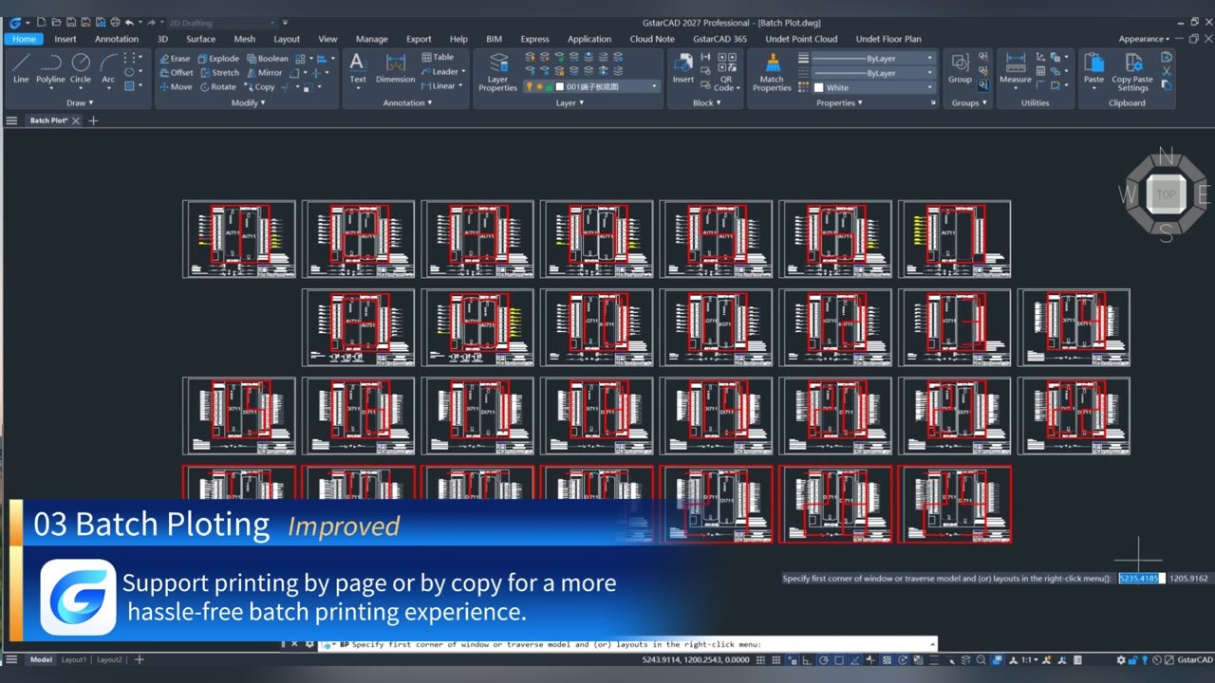Expand the Modify panel
The height and width of the screenshot is (683, 1215).
click(247, 102)
